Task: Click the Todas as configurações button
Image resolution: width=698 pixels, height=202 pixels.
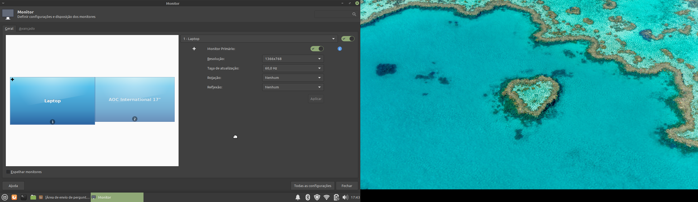Action: click(312, 186)
